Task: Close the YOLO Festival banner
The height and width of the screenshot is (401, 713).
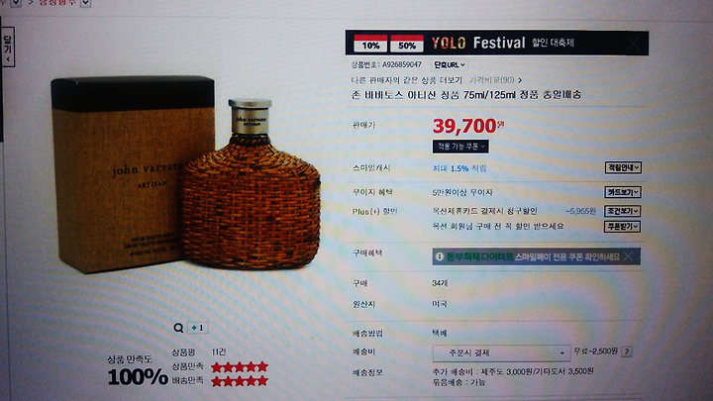Action: coord(633,45)
